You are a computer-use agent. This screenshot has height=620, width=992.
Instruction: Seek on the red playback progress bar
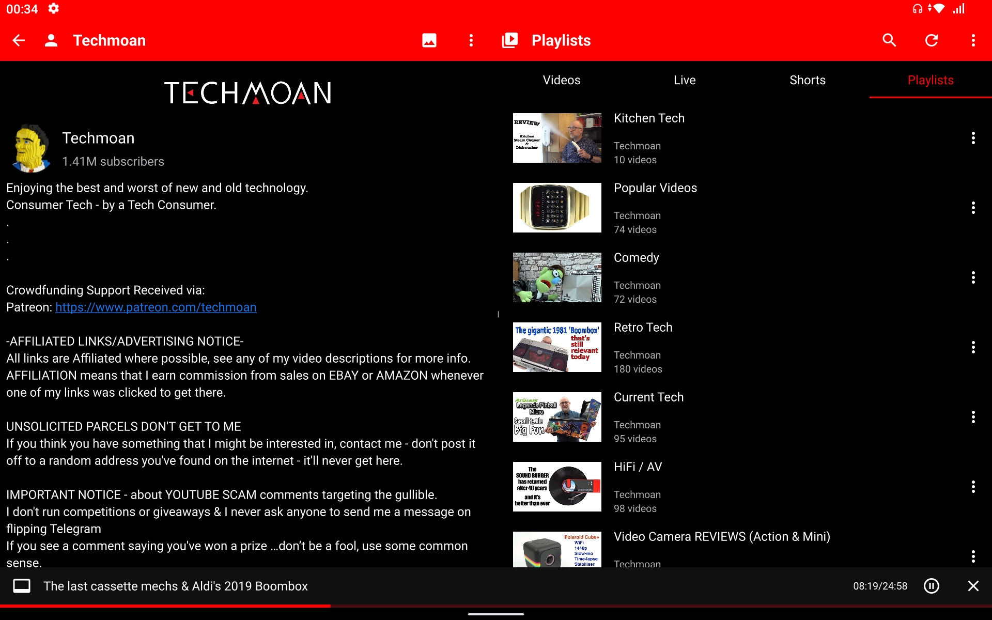(x=496, y=606)
